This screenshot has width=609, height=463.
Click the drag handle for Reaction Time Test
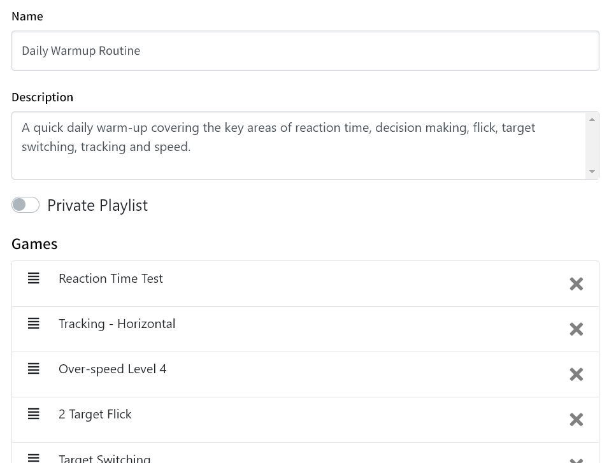coord(34,278)
